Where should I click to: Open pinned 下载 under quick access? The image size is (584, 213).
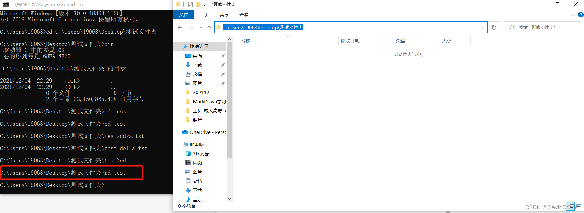coord(197,65)
